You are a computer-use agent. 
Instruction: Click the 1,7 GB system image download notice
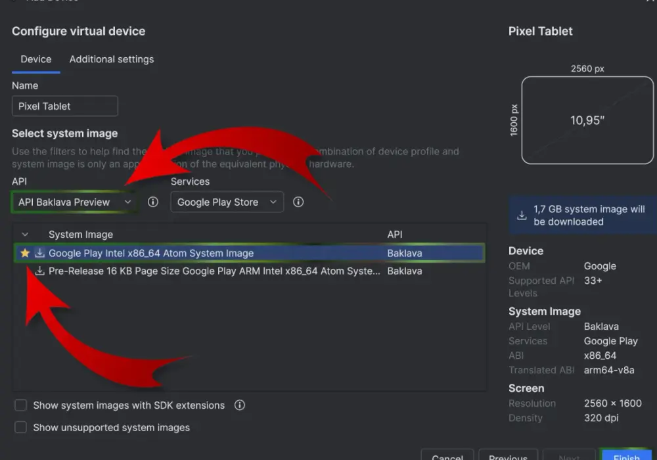point(582,216)
